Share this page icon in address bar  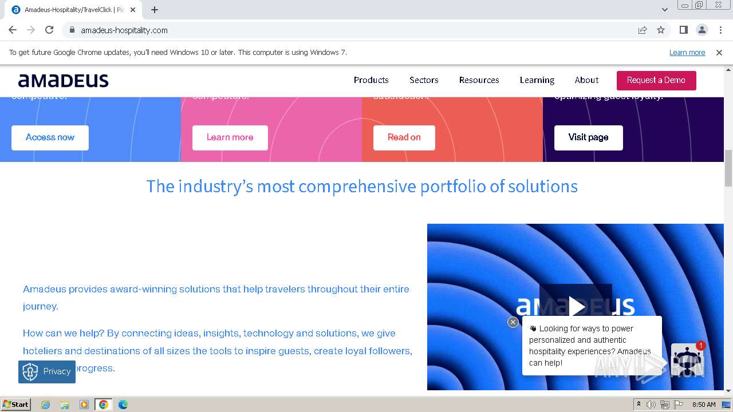[643, 30]
